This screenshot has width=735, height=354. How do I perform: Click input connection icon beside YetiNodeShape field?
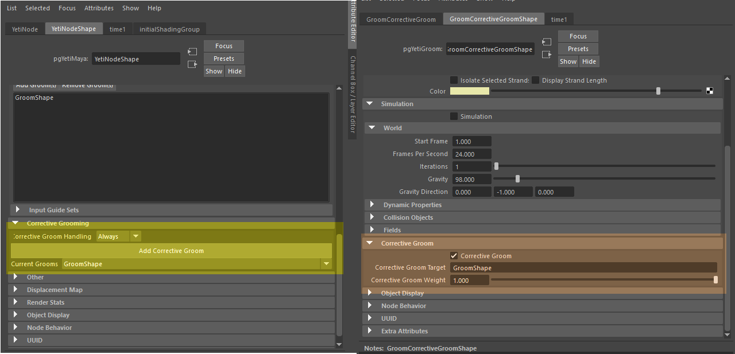[x=192, y=52]
